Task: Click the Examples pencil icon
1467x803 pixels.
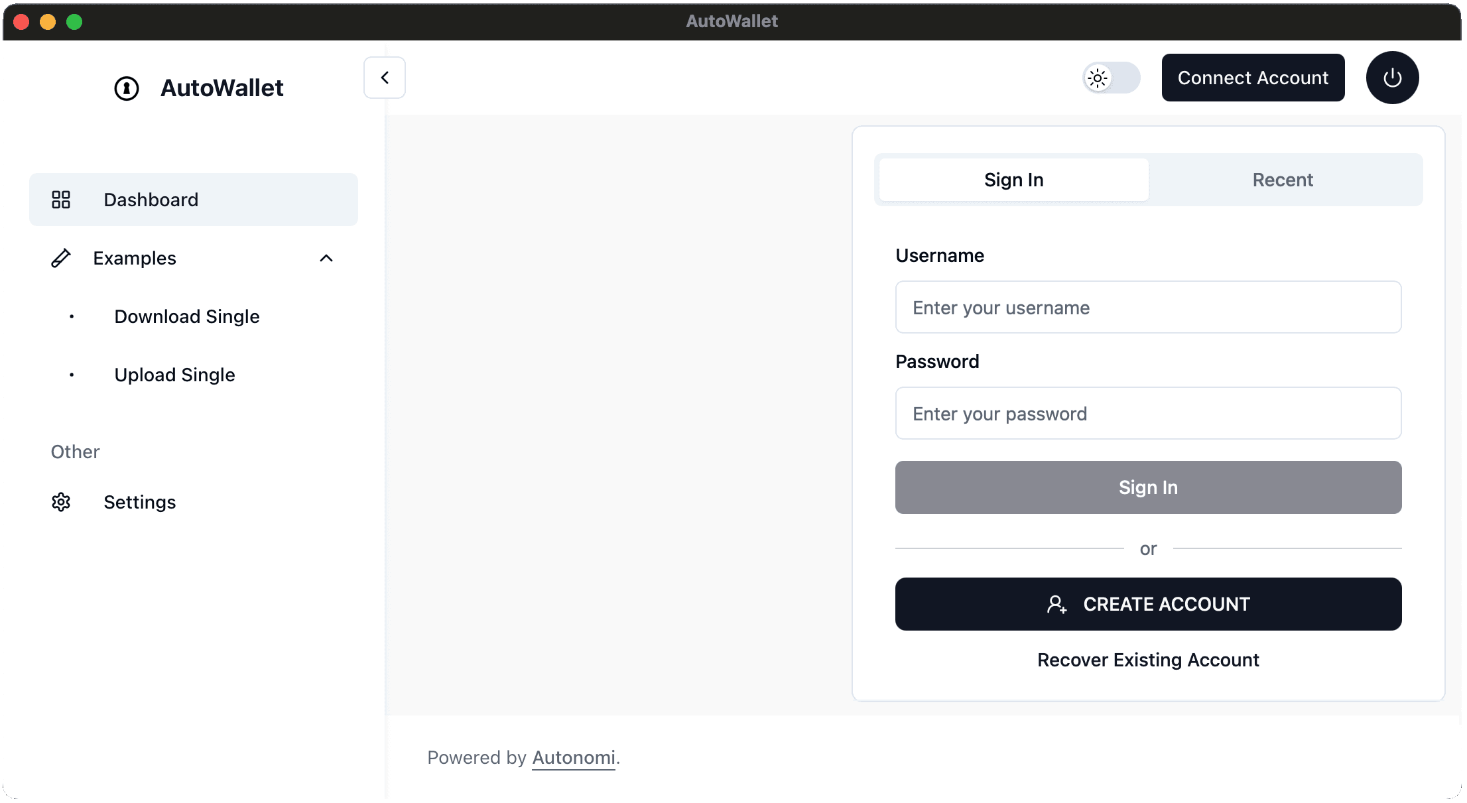Action: tap(61, 258)
